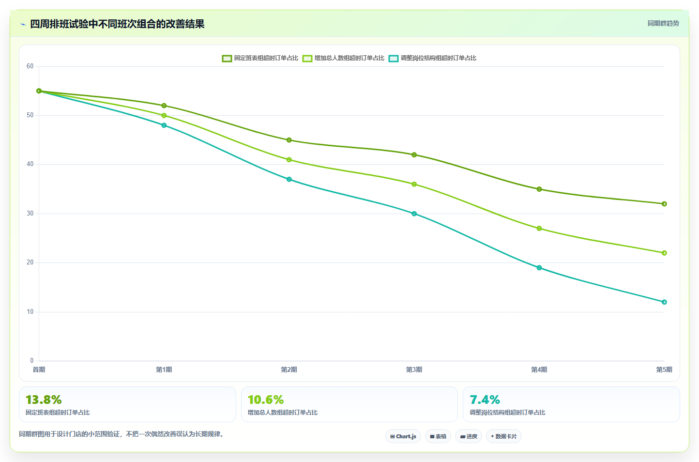Image resolution: width=699 pixels, height=462 pixels.
Task: Click the 调整岗位结构组 data point at 第5期
Action: click(664, 302)
